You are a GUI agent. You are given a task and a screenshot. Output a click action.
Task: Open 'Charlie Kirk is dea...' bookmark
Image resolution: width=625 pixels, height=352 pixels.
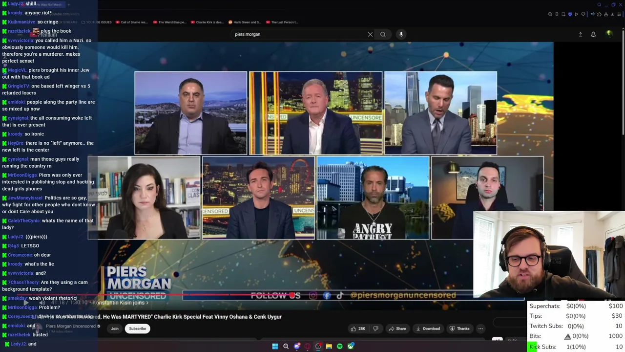tap(208, 22)
